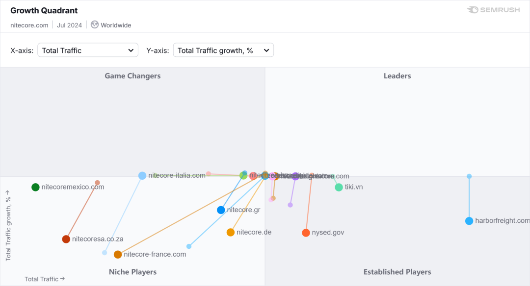Click the Niche Players quadrant label
The height and width of the screenshot is (286, 530).
(x=132, y=272)
